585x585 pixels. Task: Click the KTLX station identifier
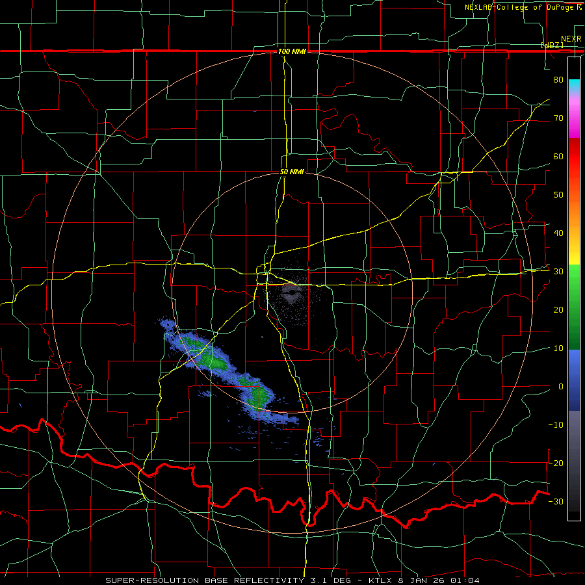coord(382,580)
